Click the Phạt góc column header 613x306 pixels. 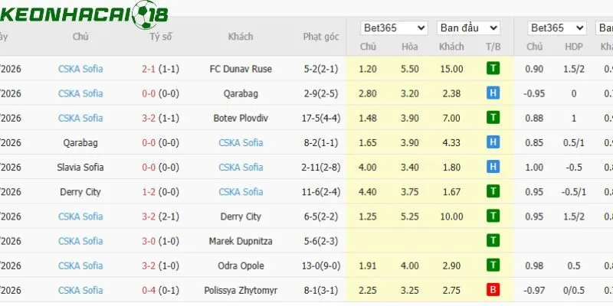(x=321, y=37)
